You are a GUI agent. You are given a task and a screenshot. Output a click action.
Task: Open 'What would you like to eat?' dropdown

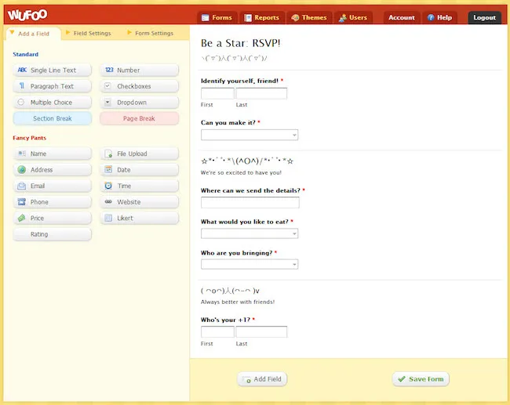click(250, 233)
